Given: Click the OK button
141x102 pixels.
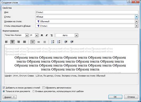Looking at the screenshot, I should 115,97.
